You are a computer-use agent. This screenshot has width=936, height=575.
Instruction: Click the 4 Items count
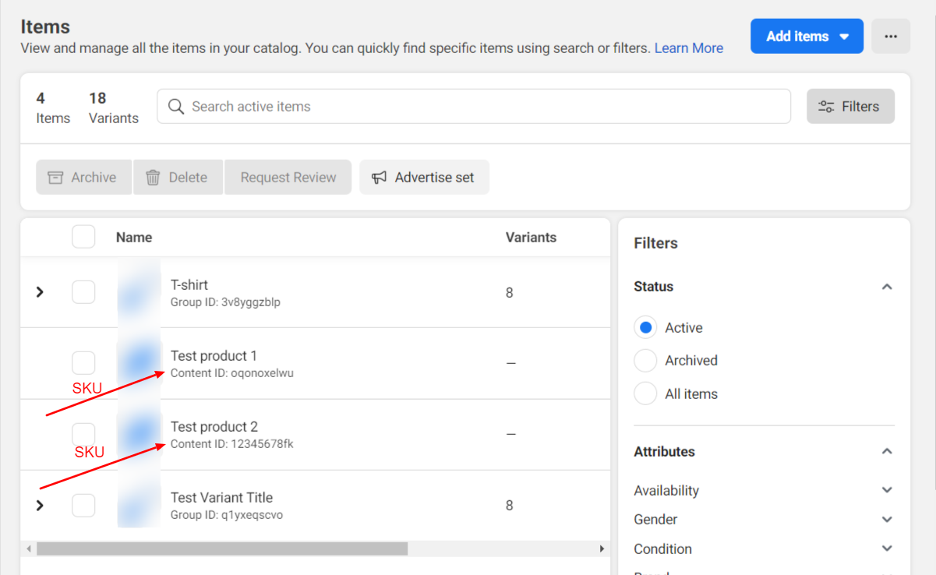coord(53,108)
